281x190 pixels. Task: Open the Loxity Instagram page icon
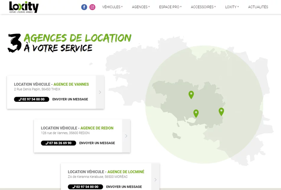click(x=92, y=7)
